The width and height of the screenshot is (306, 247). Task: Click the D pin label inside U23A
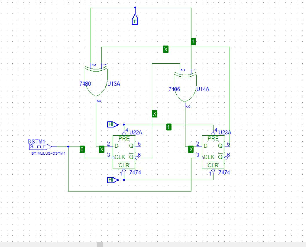point(205,146)
